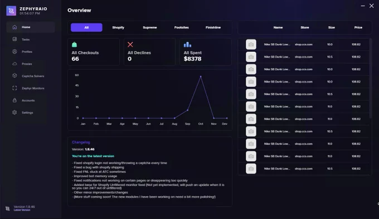Click the Changelog heading
This screenshot has height=219, width=379.
tap(81, 142)
